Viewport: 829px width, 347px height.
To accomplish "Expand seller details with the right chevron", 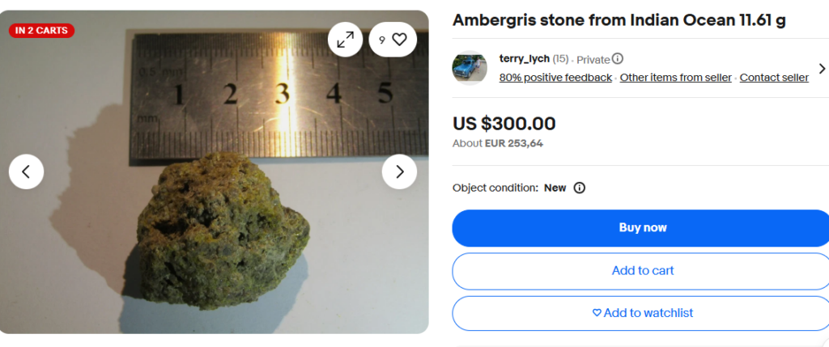I will pyautogui.click(x=822, y=69).
